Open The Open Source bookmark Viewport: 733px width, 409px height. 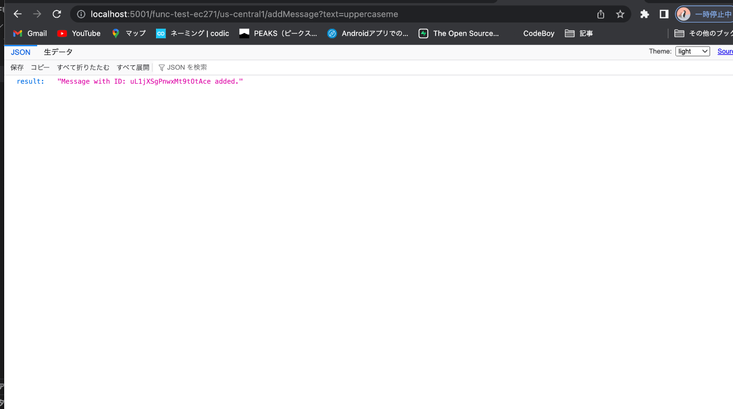coord(459,33)
